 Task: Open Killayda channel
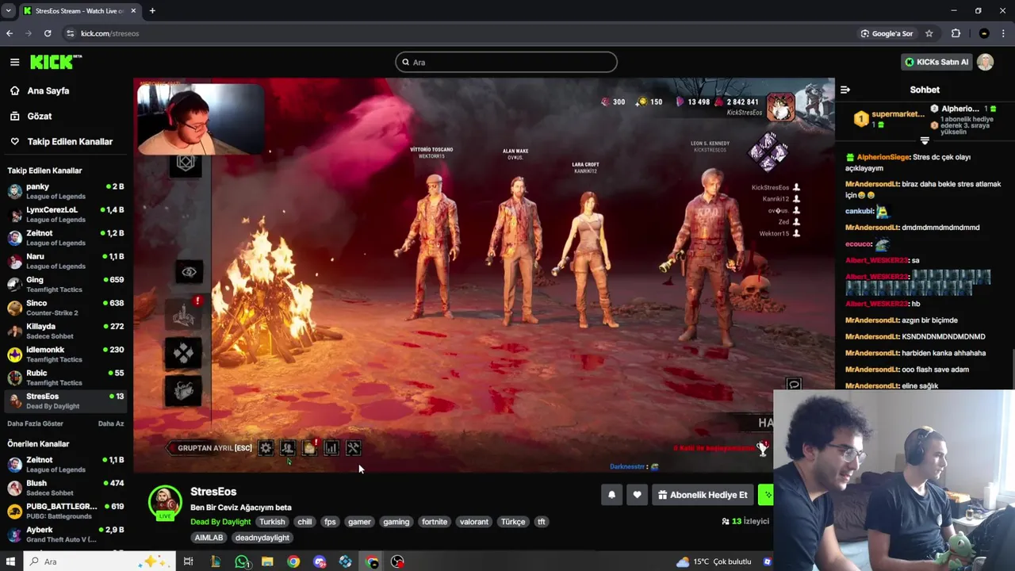point(65,331)
